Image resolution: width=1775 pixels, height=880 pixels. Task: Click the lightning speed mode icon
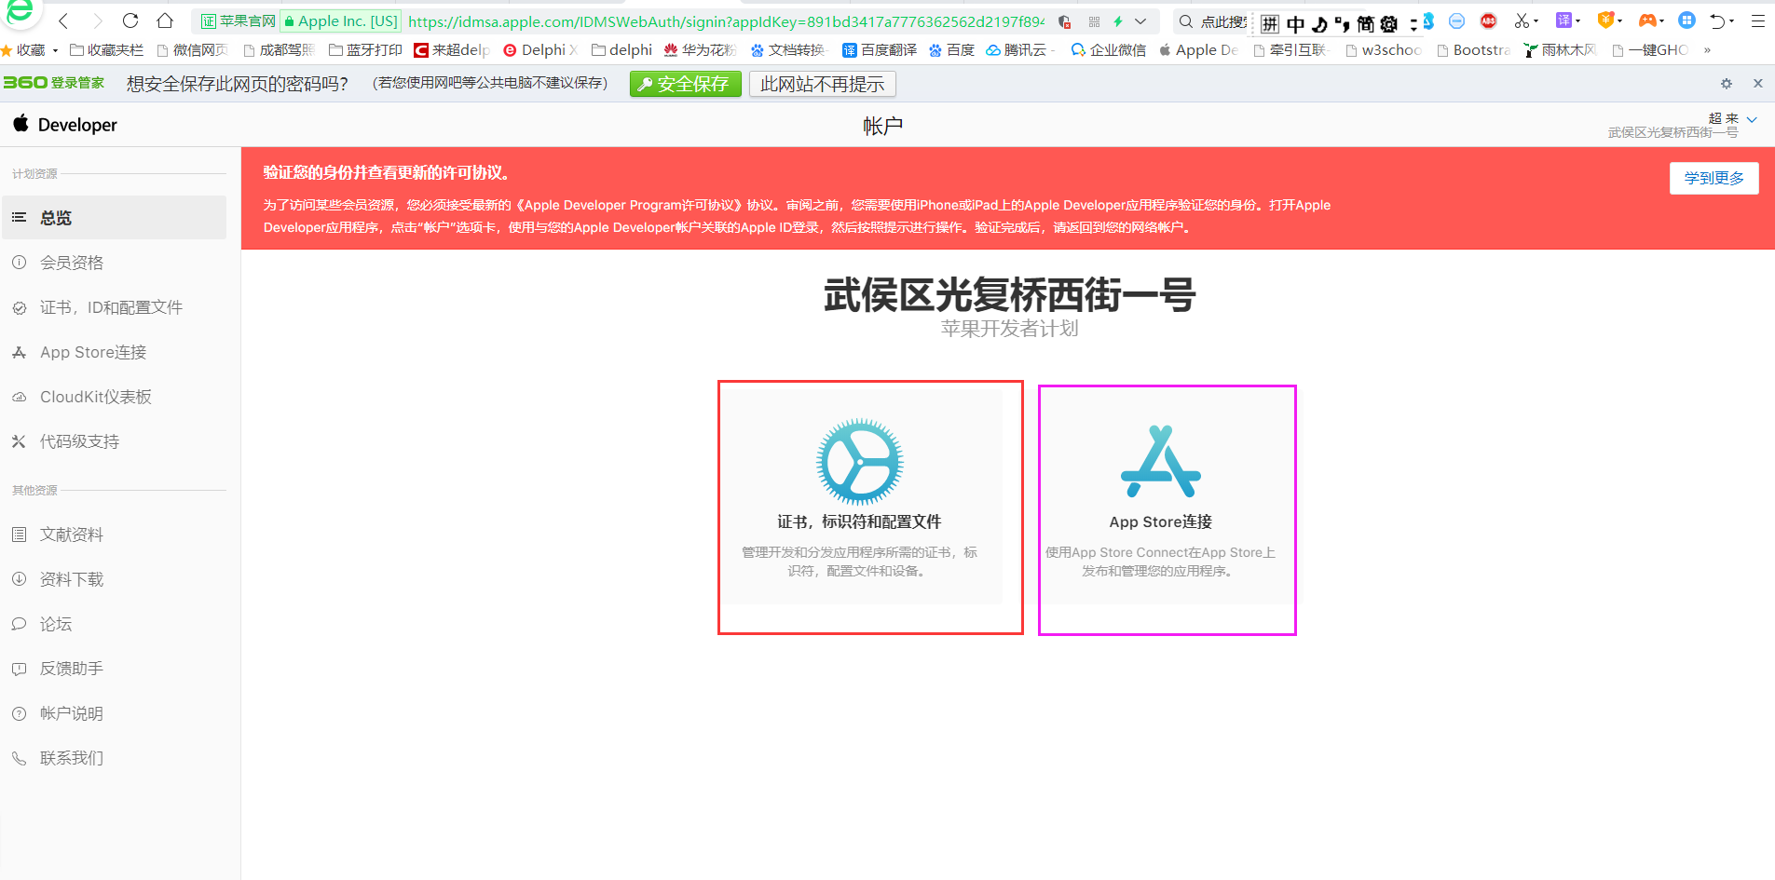[x=1117, y=21]
